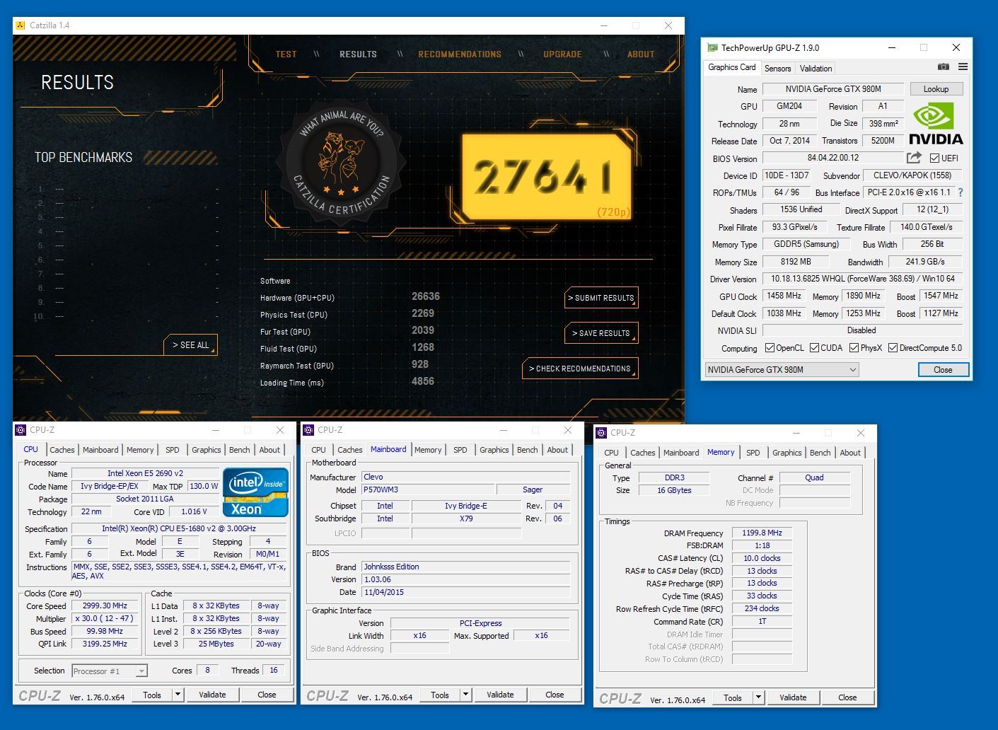Click the DRAM Frequency value 1199.8 MHz
998x730 pixels.
(x=761, y=533)
